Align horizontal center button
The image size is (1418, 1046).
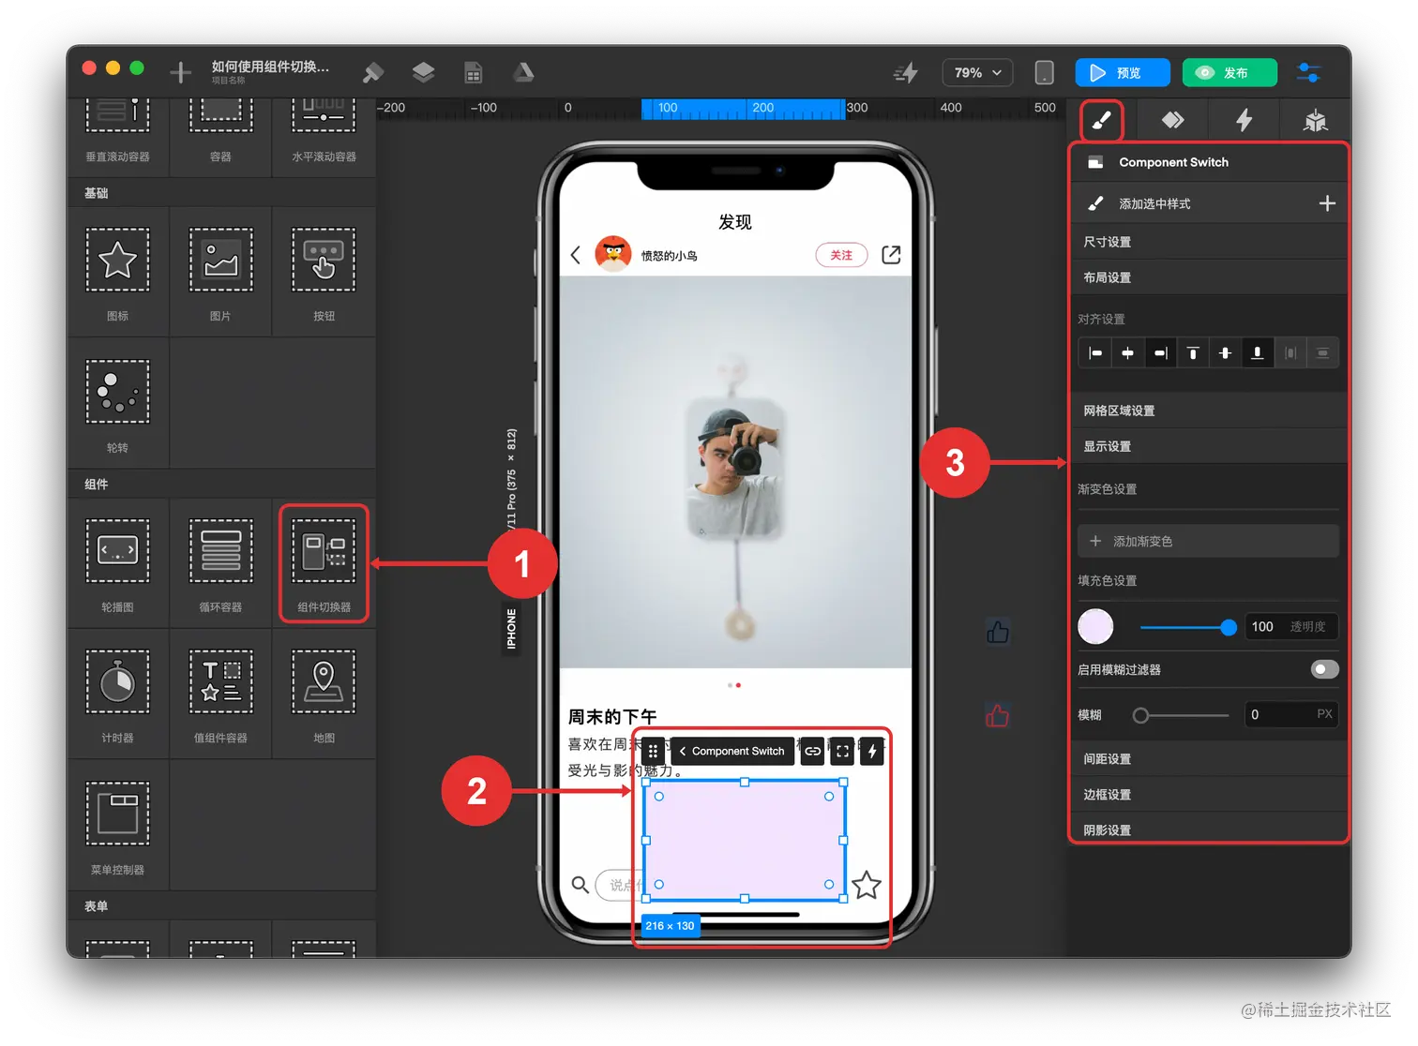(1127, 353)
